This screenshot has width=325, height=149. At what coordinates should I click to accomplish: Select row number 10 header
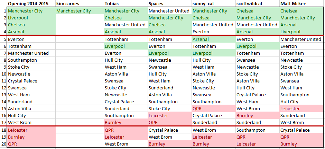(3, 74)
